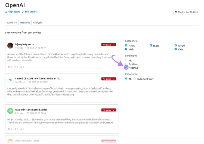Select the All sentiment radio button
The width and height of the screenshot is (204, 144).
(x=126, y=60)
